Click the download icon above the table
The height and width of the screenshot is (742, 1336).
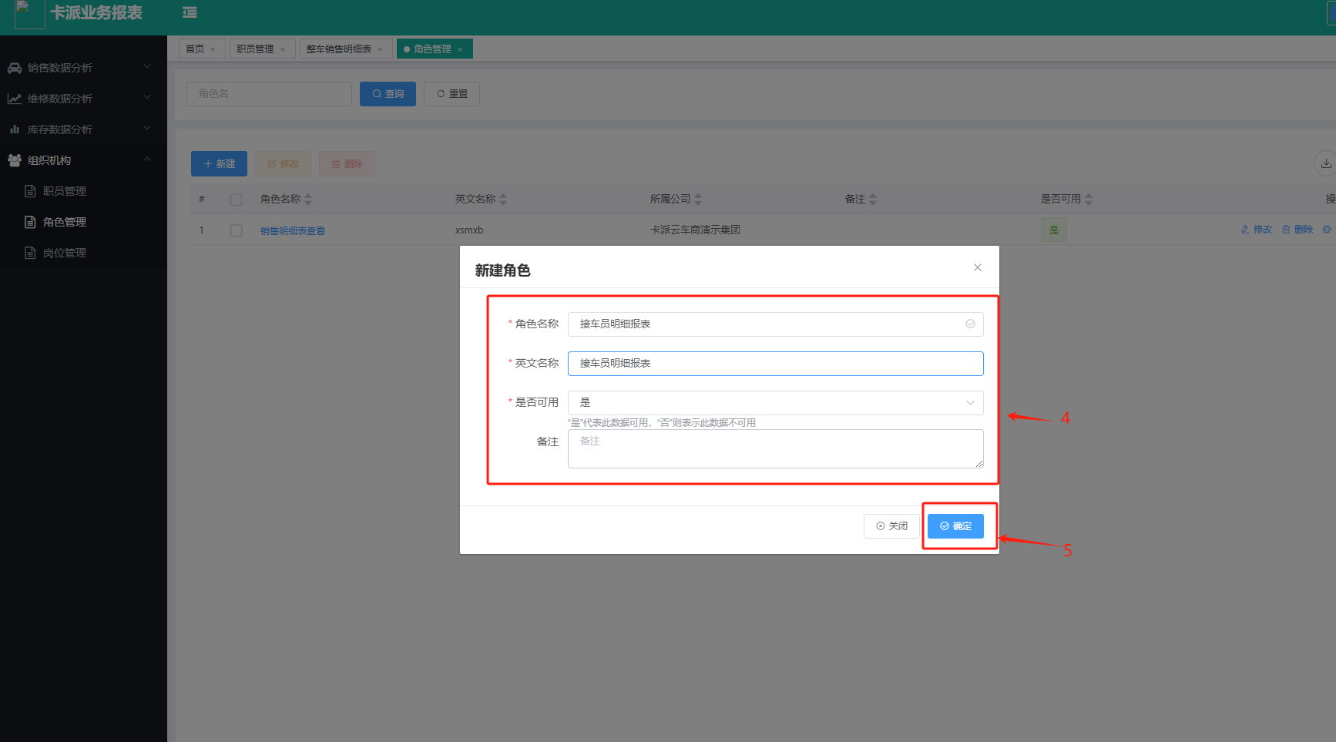[1325, 163]
